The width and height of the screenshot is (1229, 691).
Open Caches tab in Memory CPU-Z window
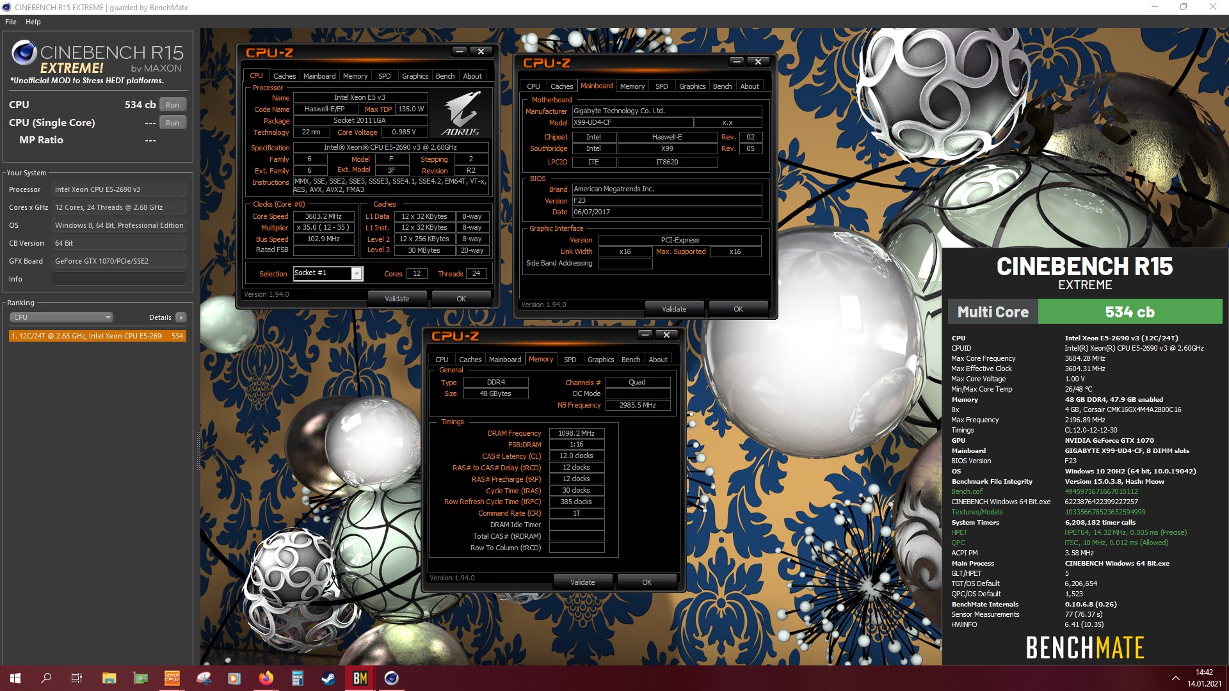470,360
